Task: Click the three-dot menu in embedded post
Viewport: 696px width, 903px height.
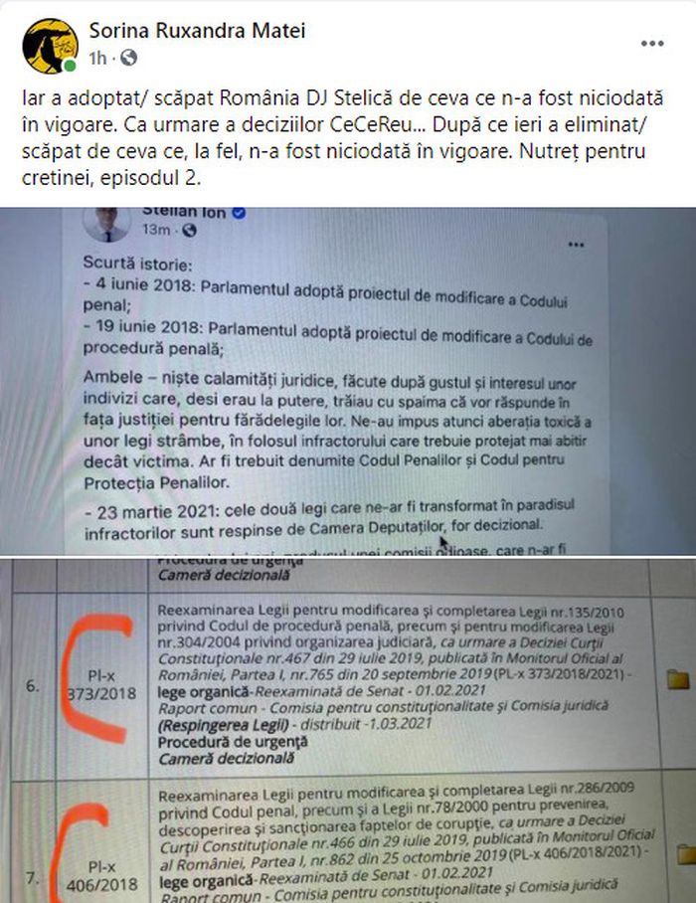Action: (576, 245)
